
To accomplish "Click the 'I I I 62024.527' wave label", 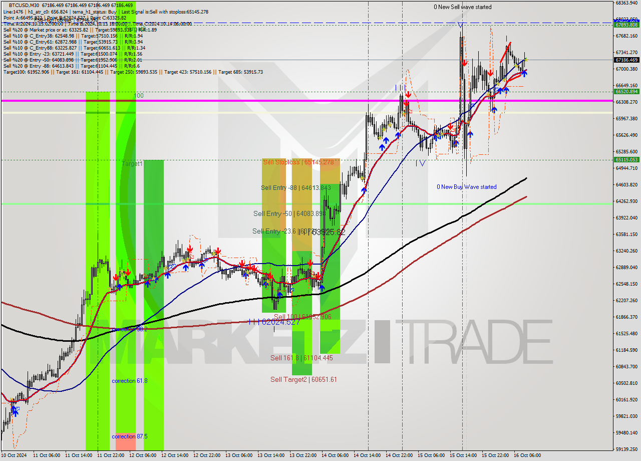I will click(x=274, y=322).
